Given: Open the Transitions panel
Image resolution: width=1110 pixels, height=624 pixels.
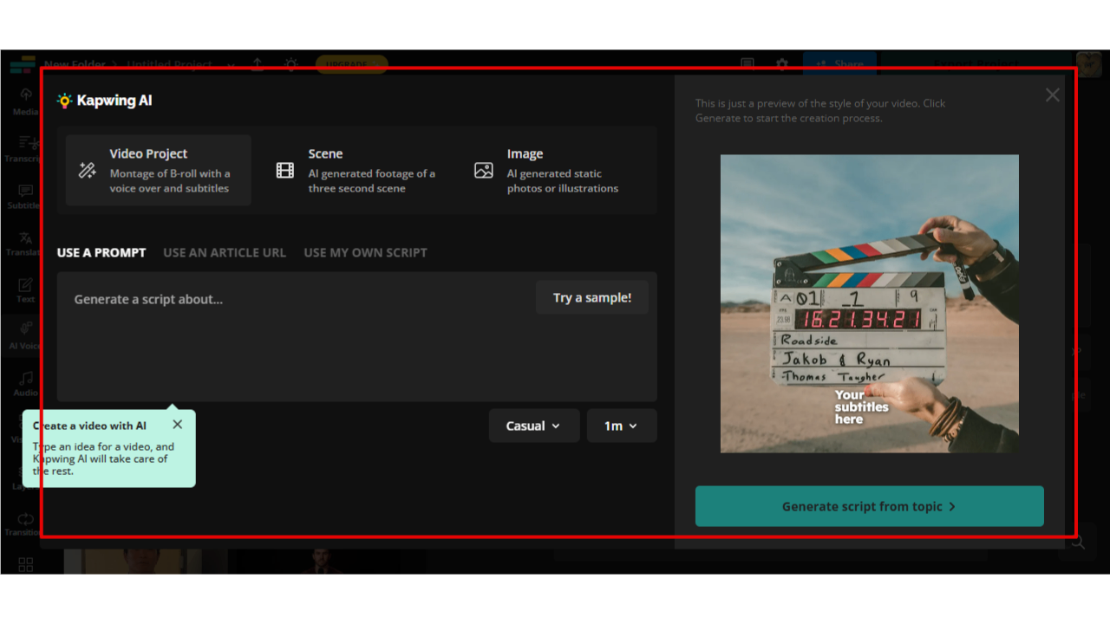Looking at the screenshot, I should pos(23,525).
